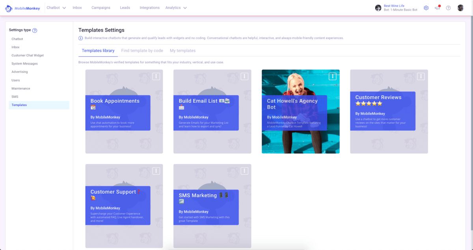Select the SMS Marketing template card

coord(212,206)
